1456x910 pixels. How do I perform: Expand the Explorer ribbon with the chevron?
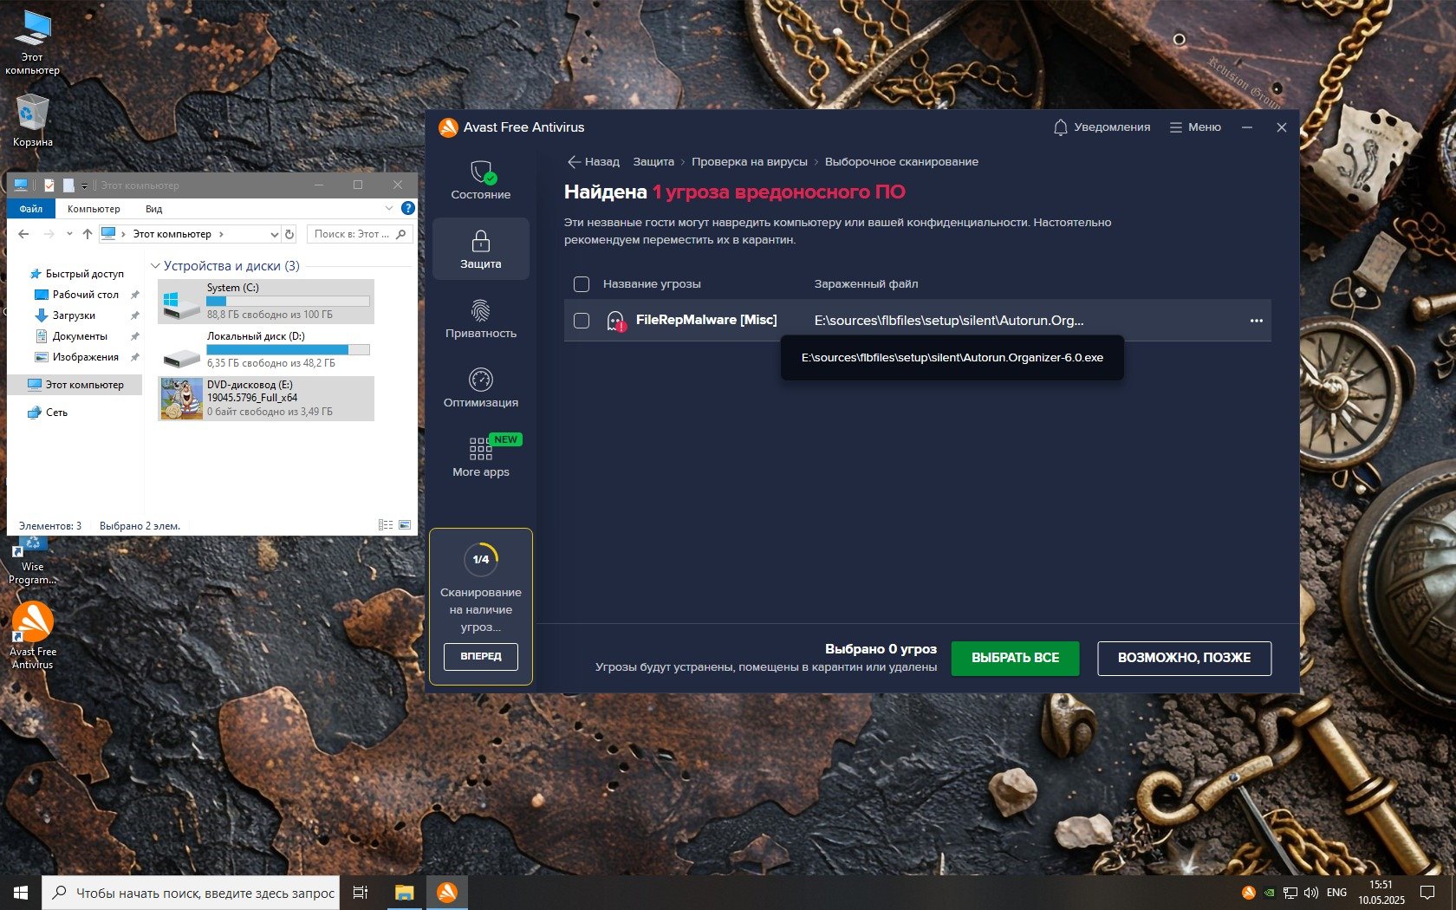tap(388, 208)
